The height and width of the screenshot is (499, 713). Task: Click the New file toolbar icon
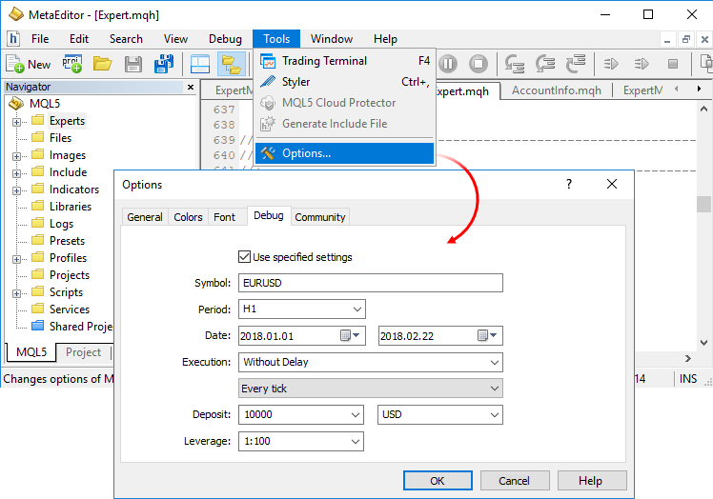(29, 64)
